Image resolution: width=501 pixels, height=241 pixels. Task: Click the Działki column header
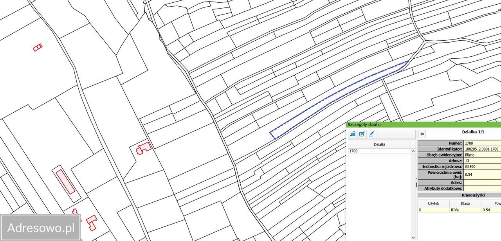[x=379, y=144]
